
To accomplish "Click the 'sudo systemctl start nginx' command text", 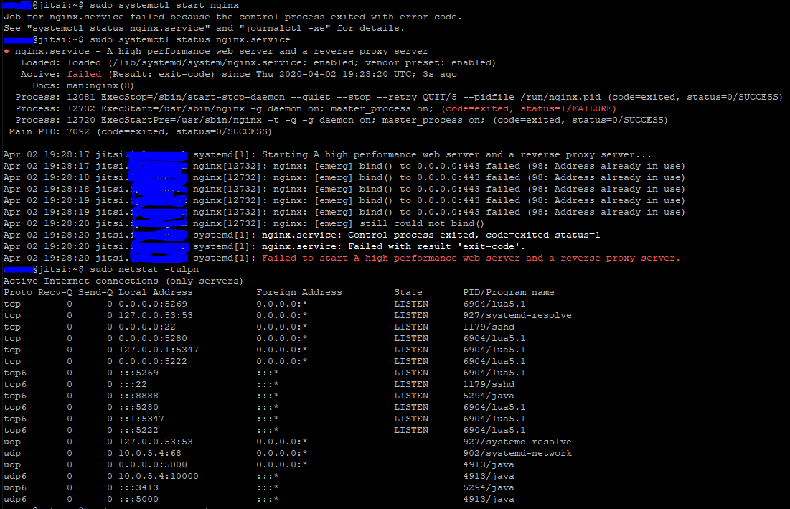I will point(165,5).
